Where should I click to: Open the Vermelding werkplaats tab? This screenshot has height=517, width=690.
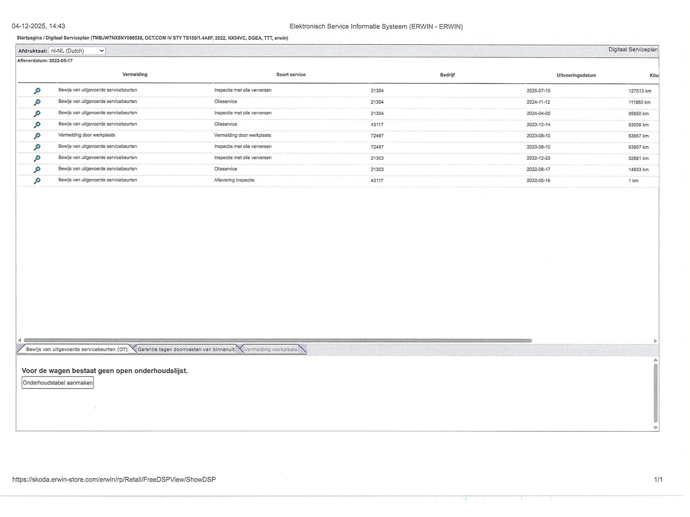pos(271,349)
